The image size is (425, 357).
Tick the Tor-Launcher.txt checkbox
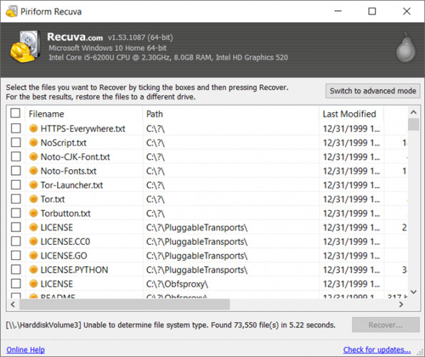pos(16,185)
